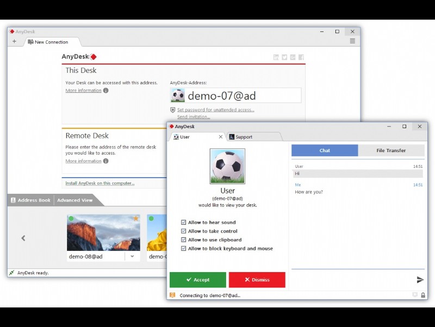Disable 'Allow to block keyboard and mouse'
Screen dimensions: 435x327
[184, 248]
